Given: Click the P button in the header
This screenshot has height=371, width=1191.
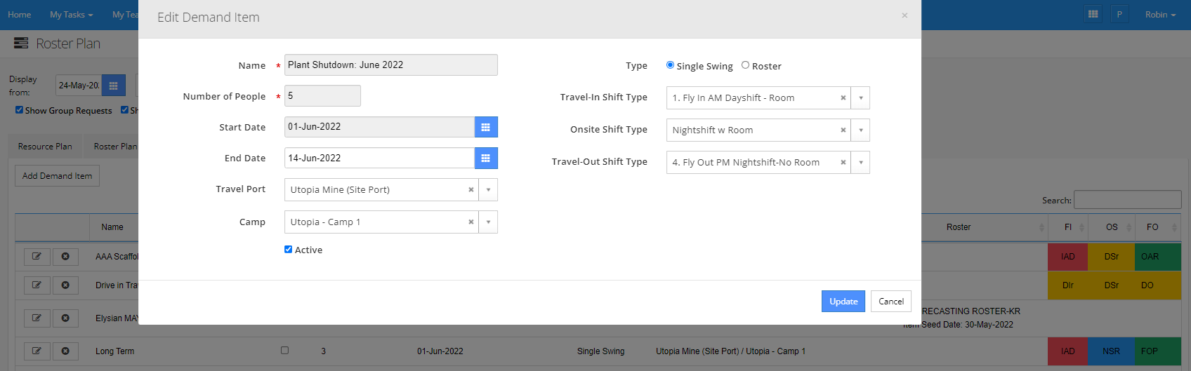Looking at the screenshot, I should pyautogui.click(x=1119, y=14).
